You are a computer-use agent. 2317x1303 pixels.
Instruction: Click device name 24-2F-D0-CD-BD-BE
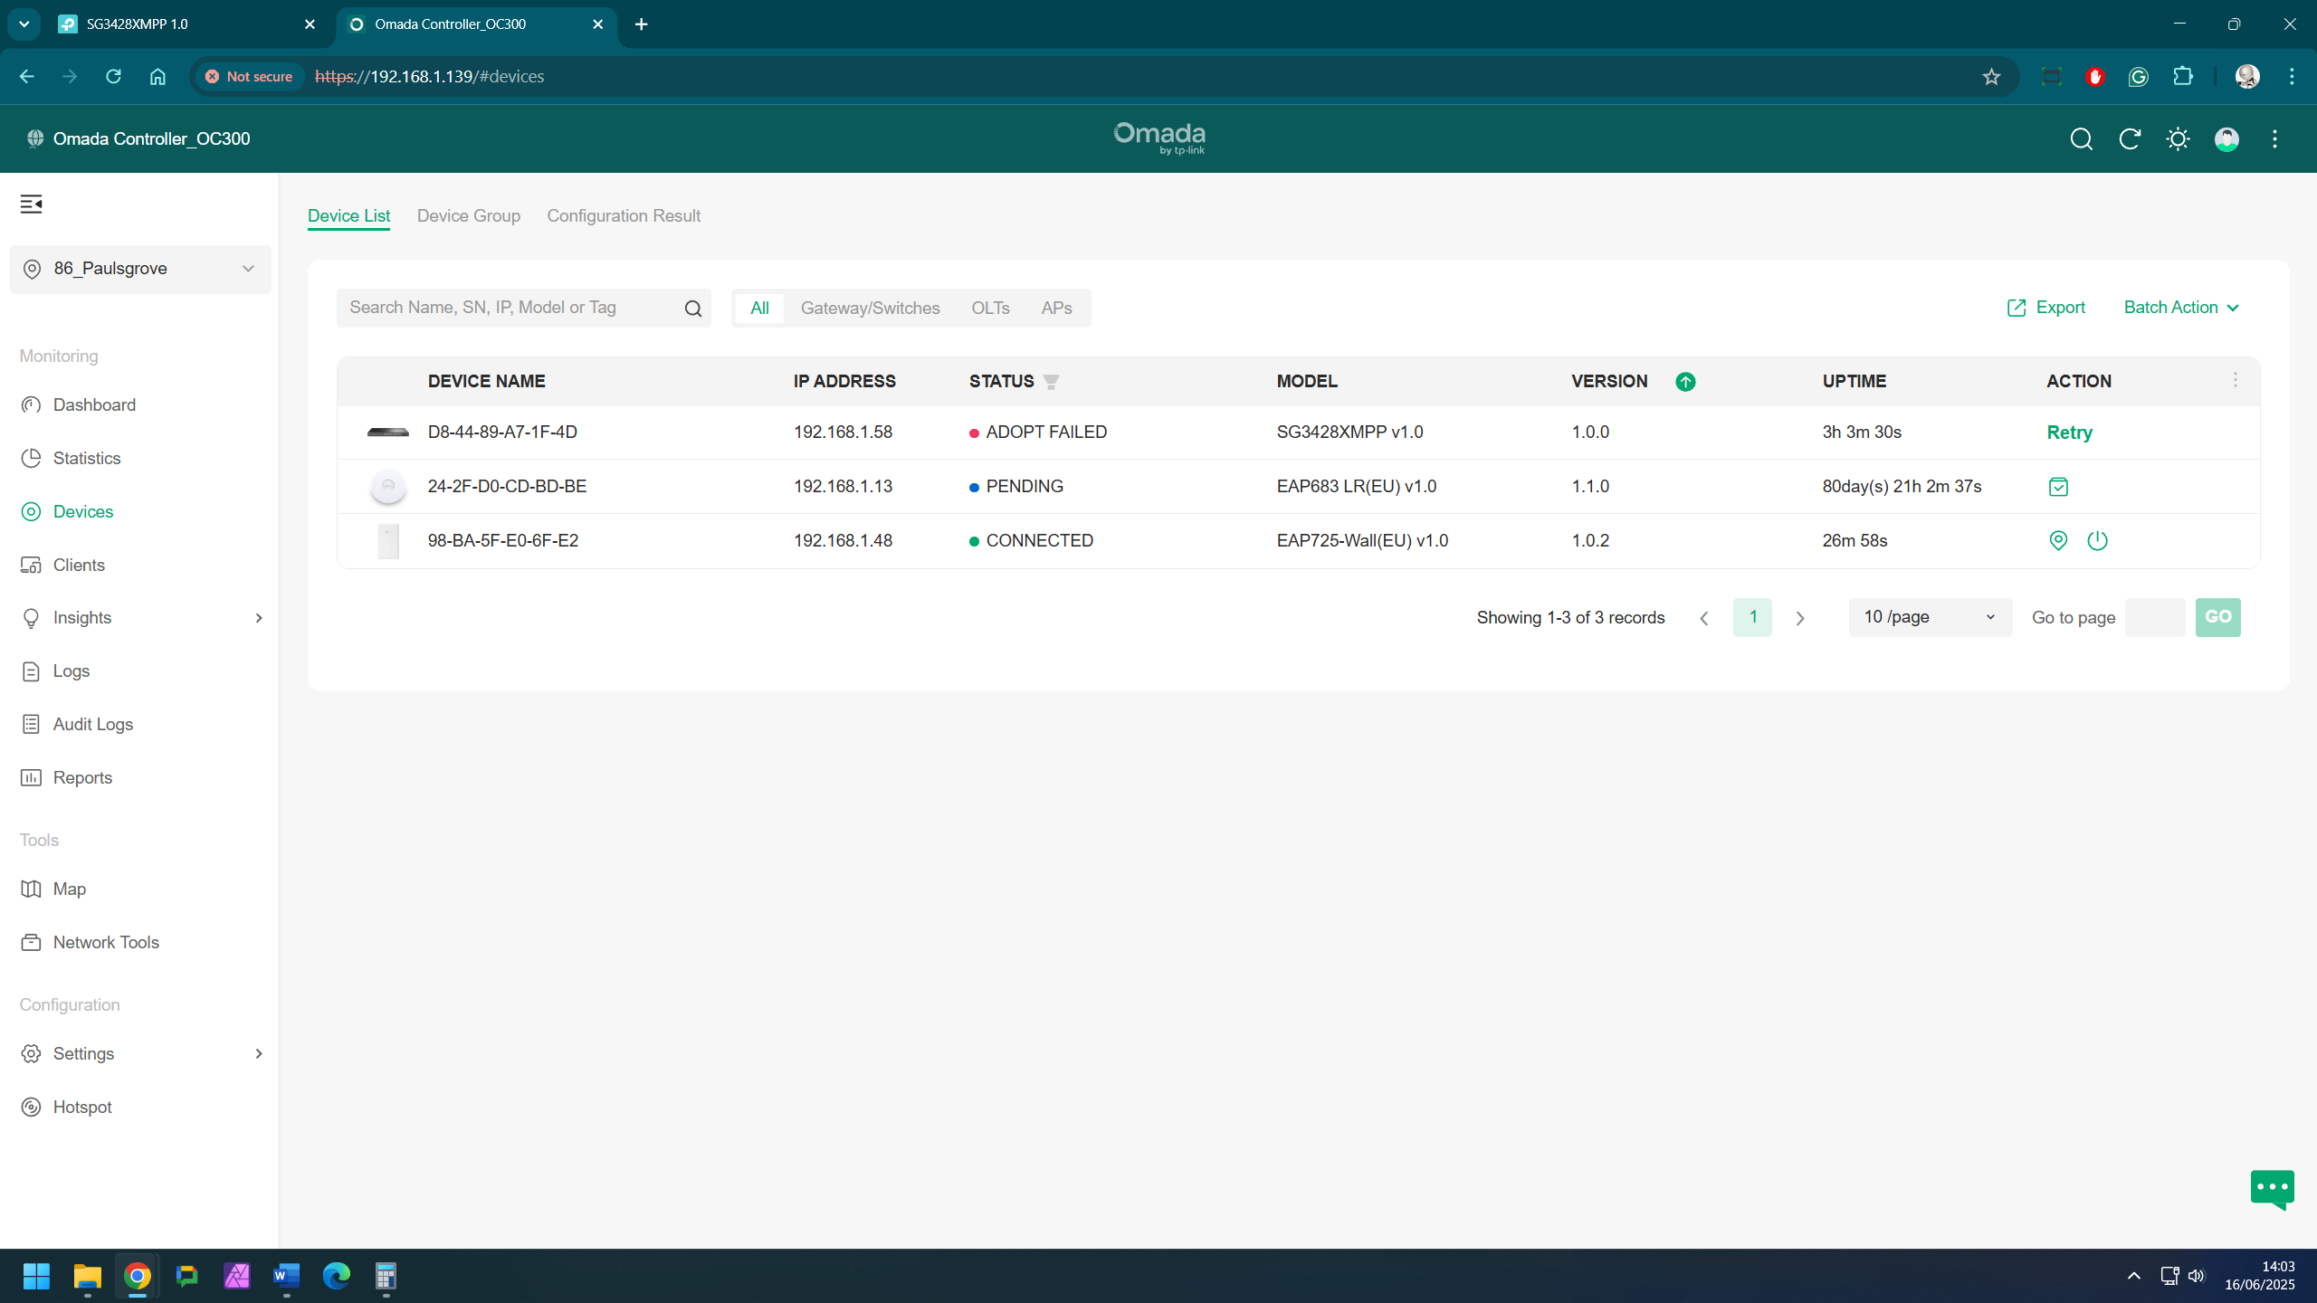(507, 487)
